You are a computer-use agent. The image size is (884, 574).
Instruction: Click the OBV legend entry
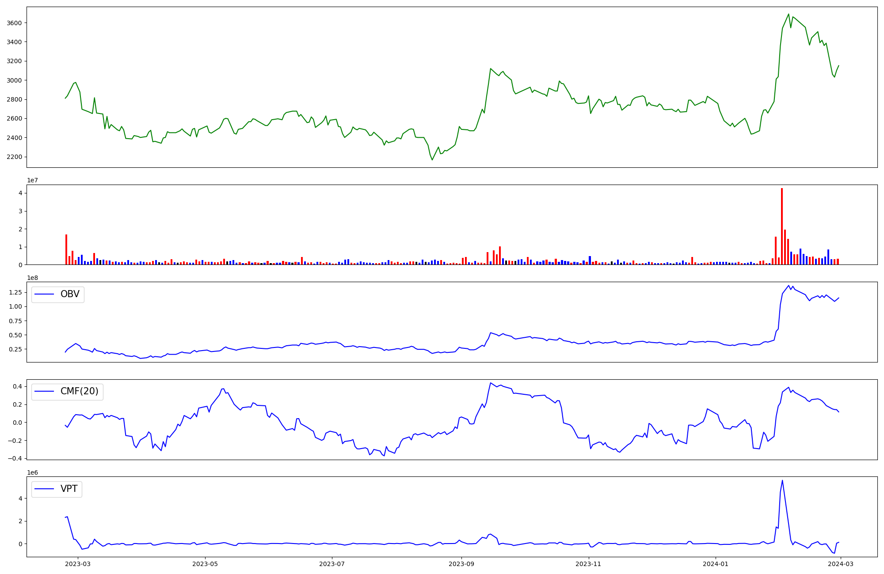point(69,295)
